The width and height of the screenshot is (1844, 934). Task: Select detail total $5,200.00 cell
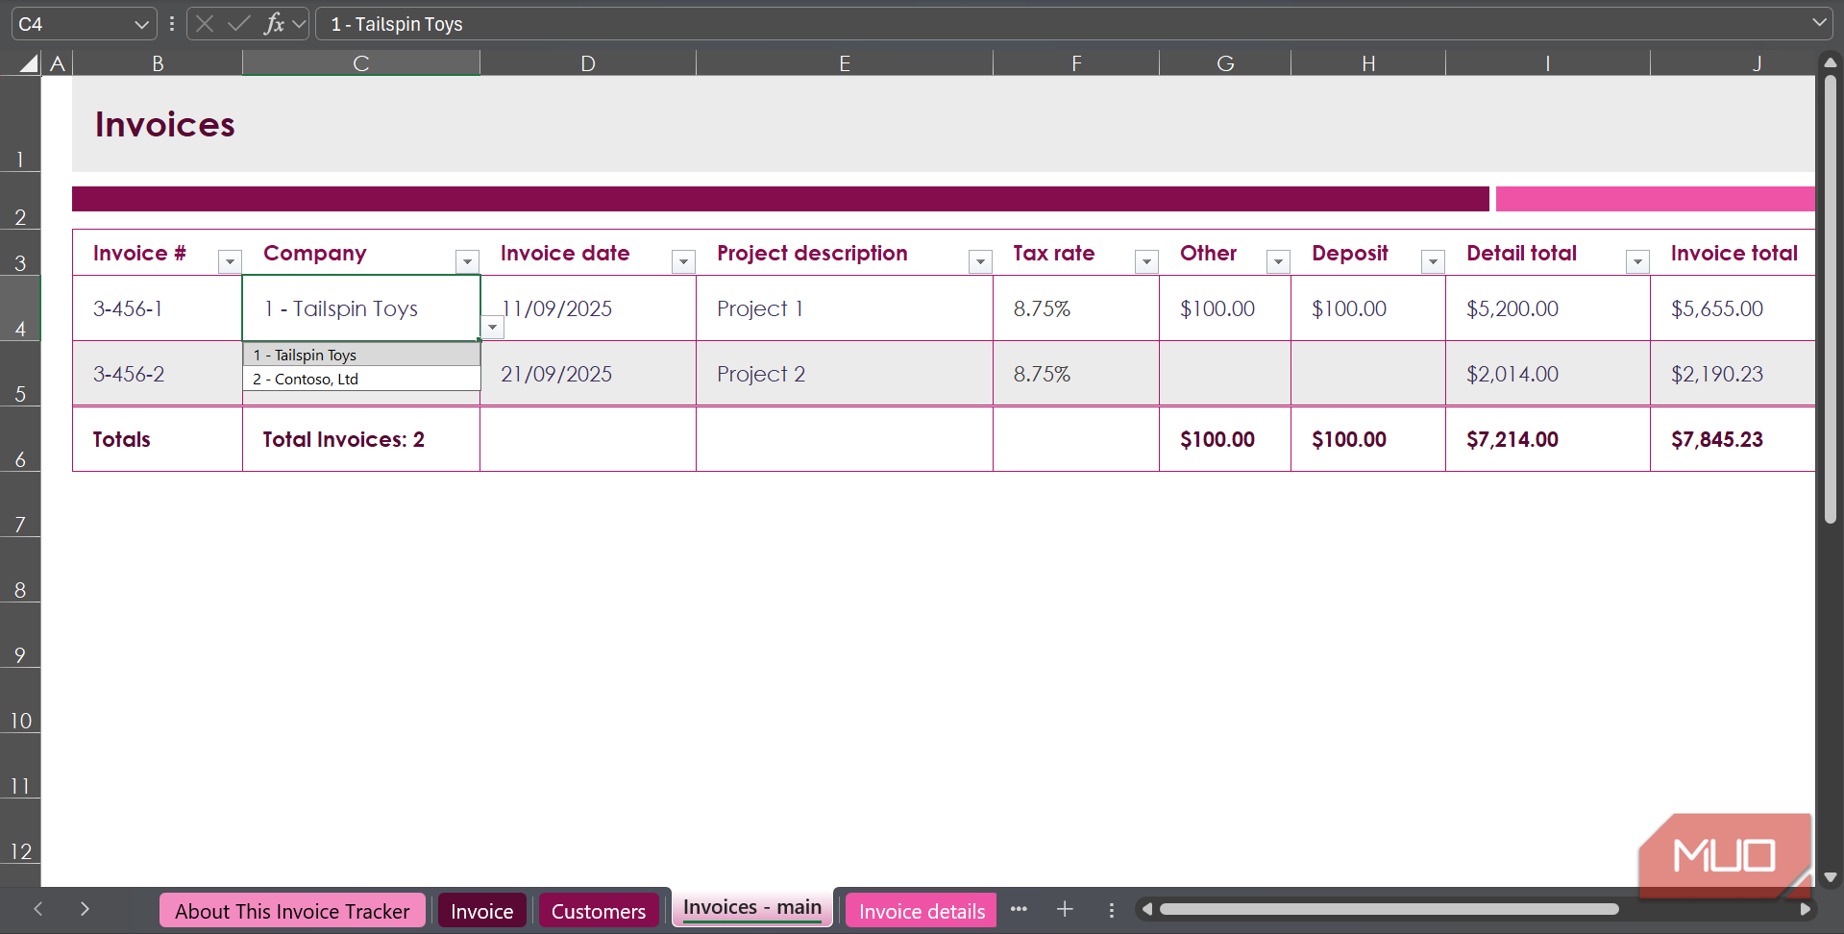coord(1548,308)
